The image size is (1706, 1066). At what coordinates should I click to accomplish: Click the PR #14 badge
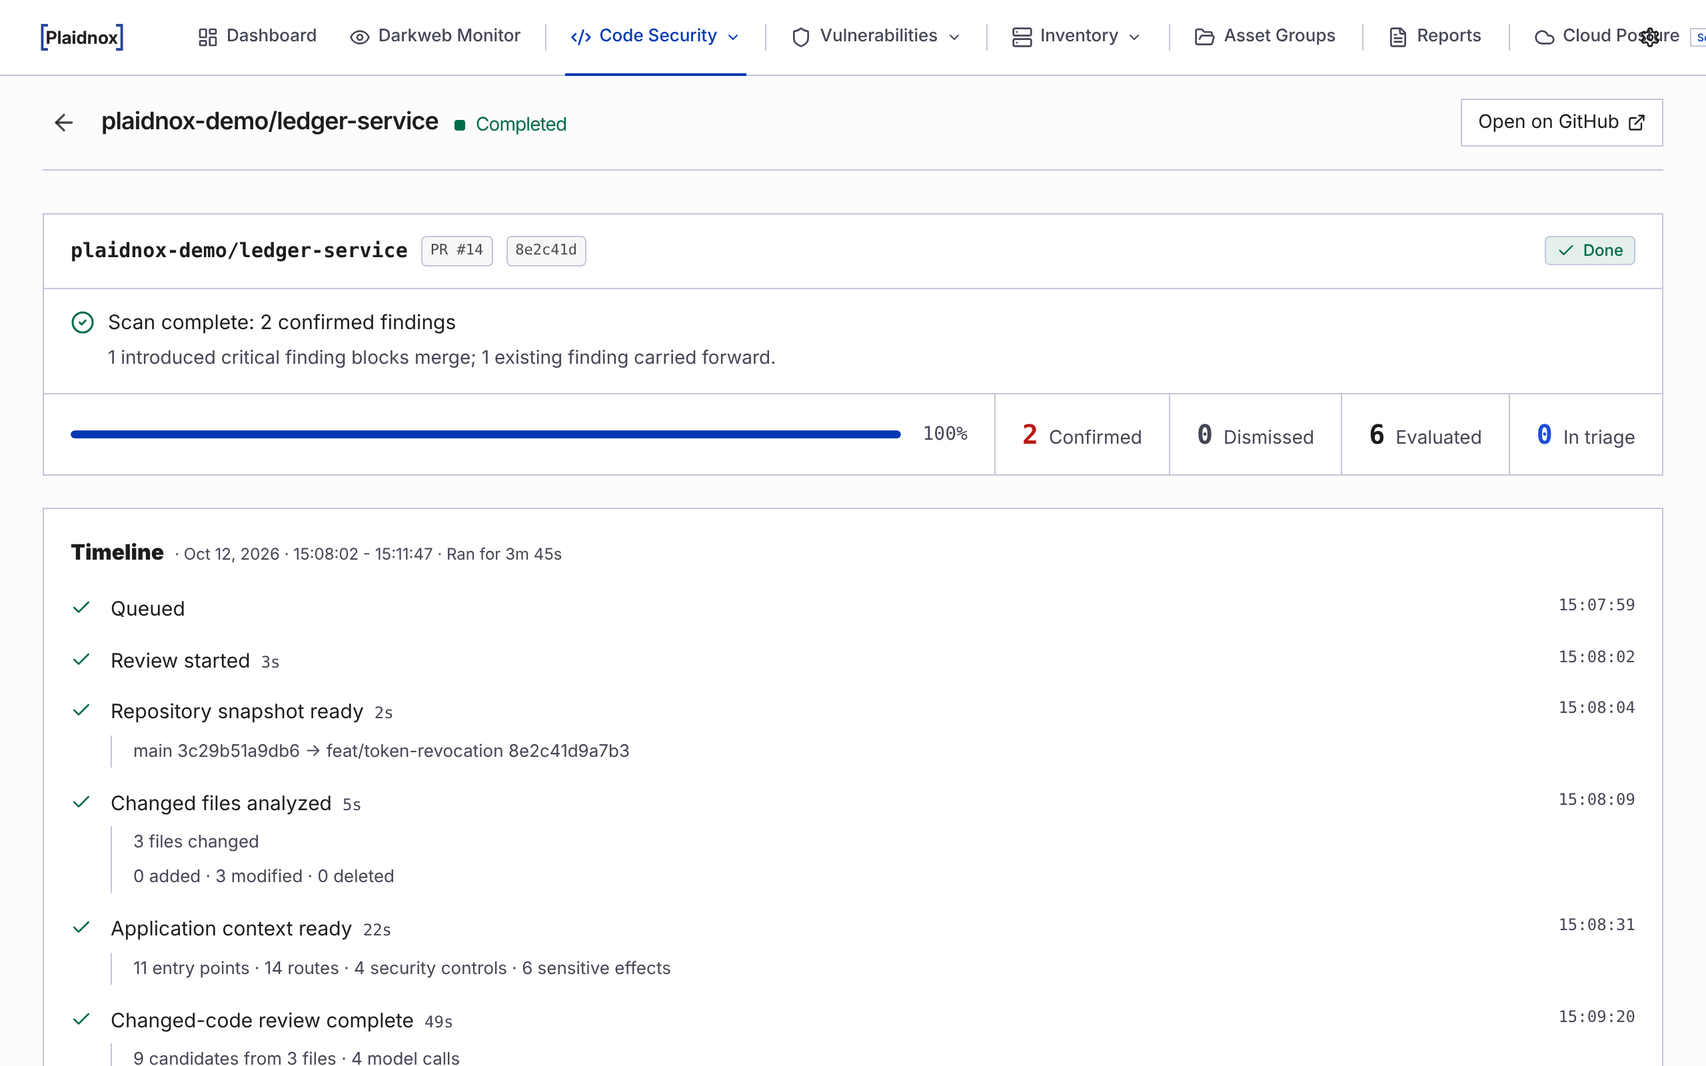click(x=456, y=251)
